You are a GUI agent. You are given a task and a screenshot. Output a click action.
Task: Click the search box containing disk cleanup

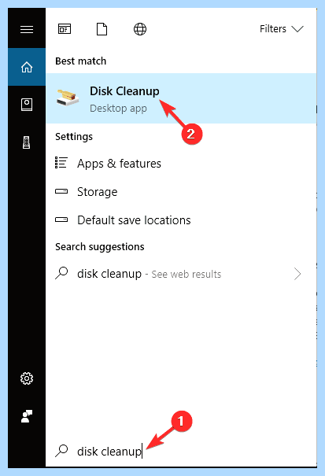point(181,452)
